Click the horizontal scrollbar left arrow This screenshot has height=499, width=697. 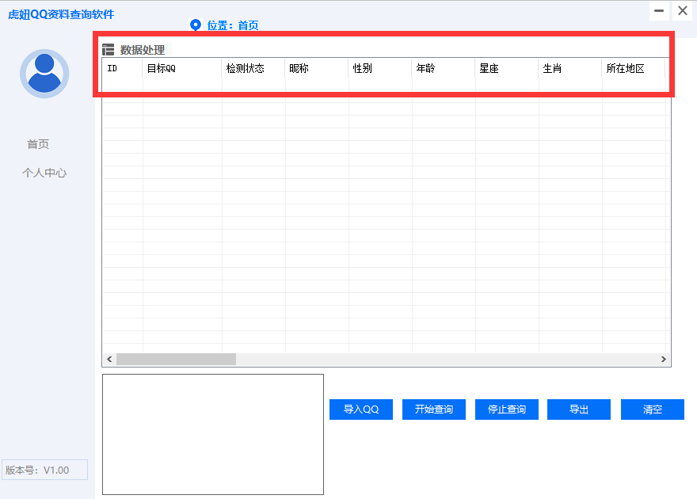[x=109, y=359]
